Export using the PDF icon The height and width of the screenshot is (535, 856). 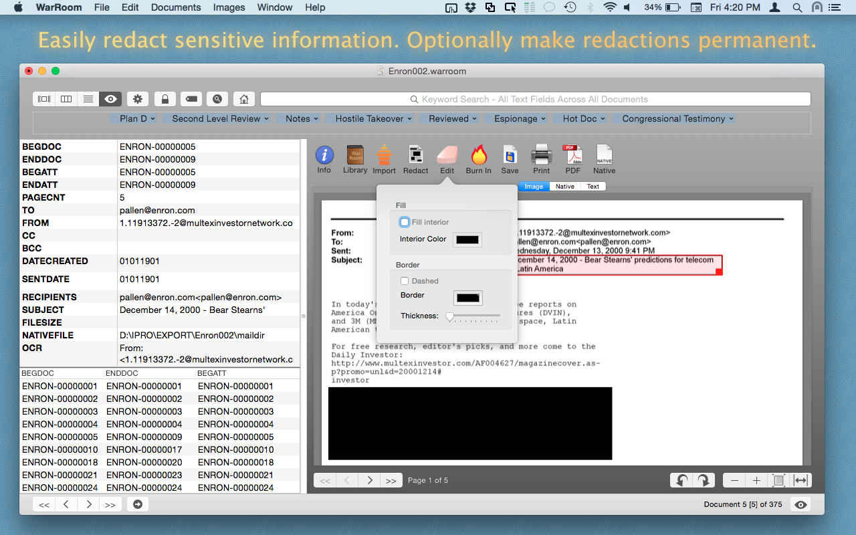click(573, 155)
